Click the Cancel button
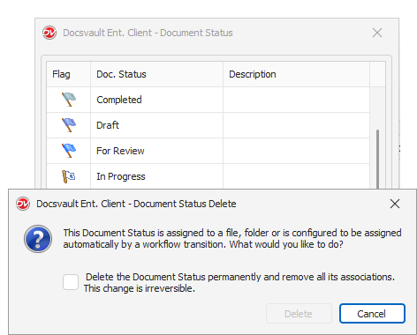417x335 pixels. tap(372, 314)
